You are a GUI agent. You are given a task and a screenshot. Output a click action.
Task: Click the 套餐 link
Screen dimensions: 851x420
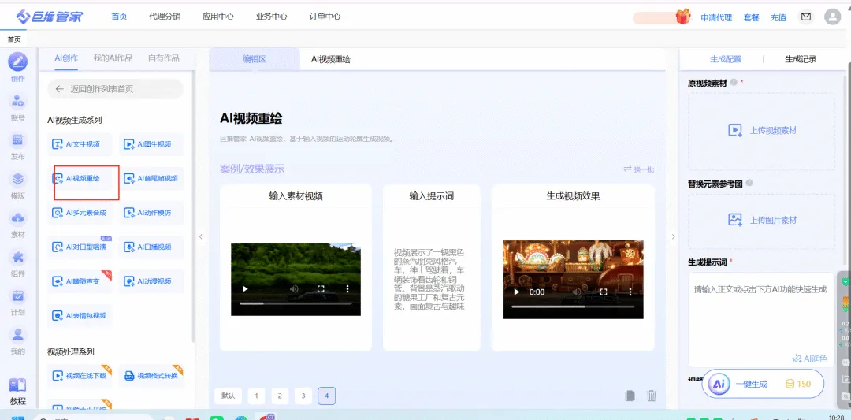click(751, 17)
